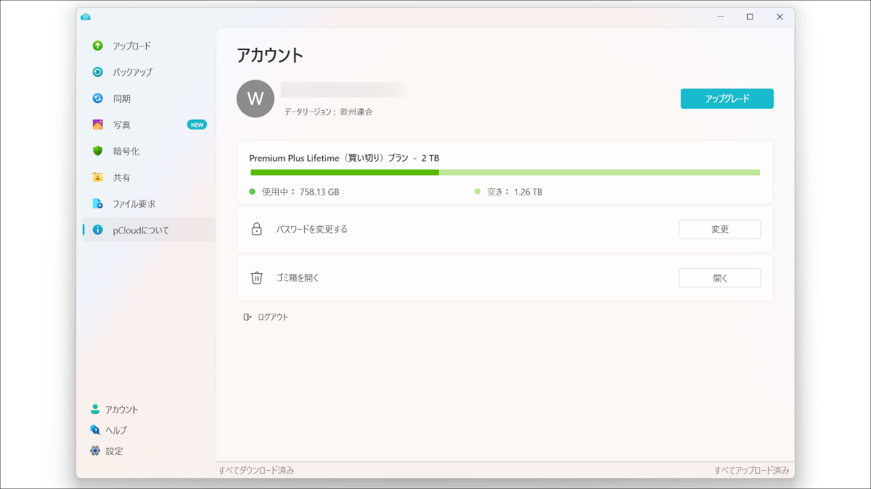This screenshot has width=871, height=489.
Task: Open the ヘルプ (Help) icon
Action: (x=95, y=430)
